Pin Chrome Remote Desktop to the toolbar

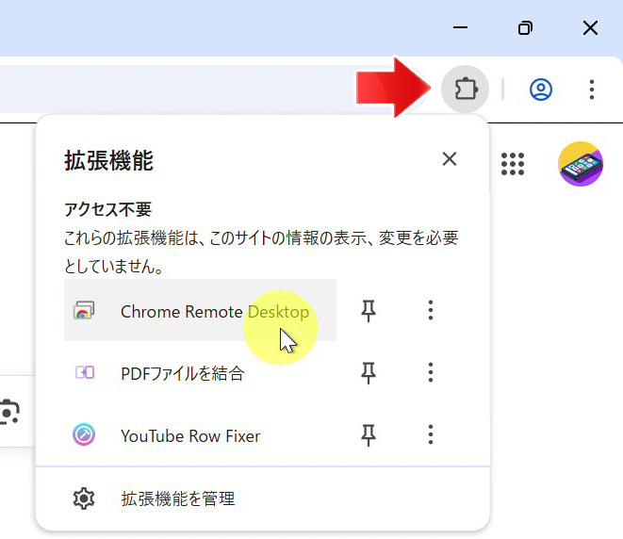coord(369,311)
